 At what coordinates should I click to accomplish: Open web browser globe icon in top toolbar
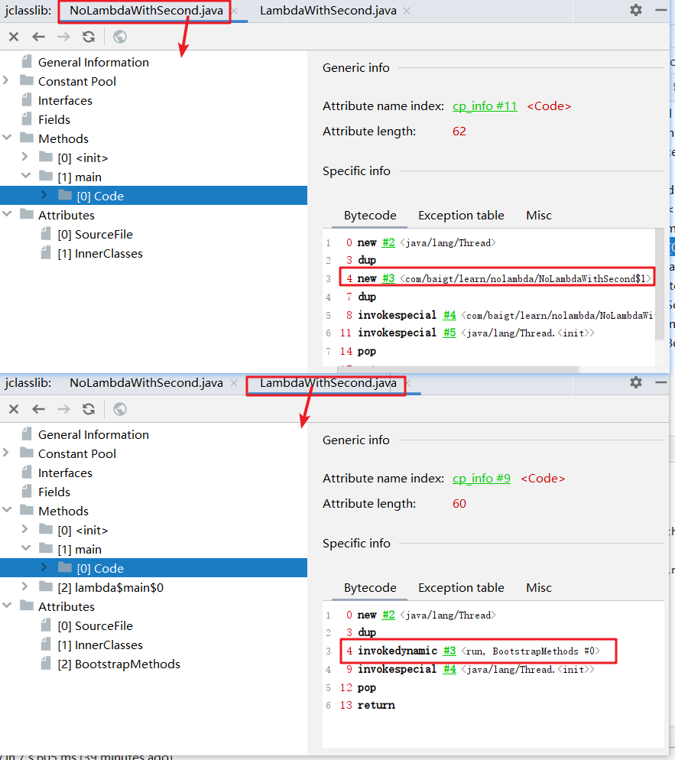tap(120, 37)
